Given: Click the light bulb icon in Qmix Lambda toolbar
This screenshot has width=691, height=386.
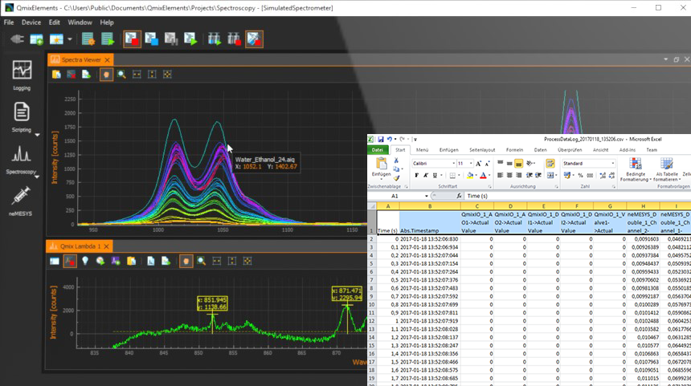Looking at the screenshot, I should click(85, 261).
